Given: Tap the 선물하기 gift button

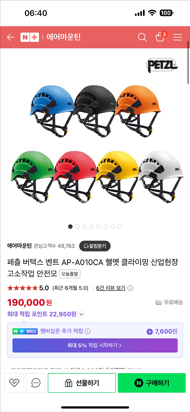Looking at the screenshot, I should point(82,383).
